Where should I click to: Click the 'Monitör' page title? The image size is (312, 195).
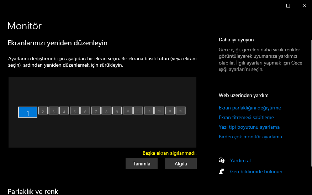25,26
